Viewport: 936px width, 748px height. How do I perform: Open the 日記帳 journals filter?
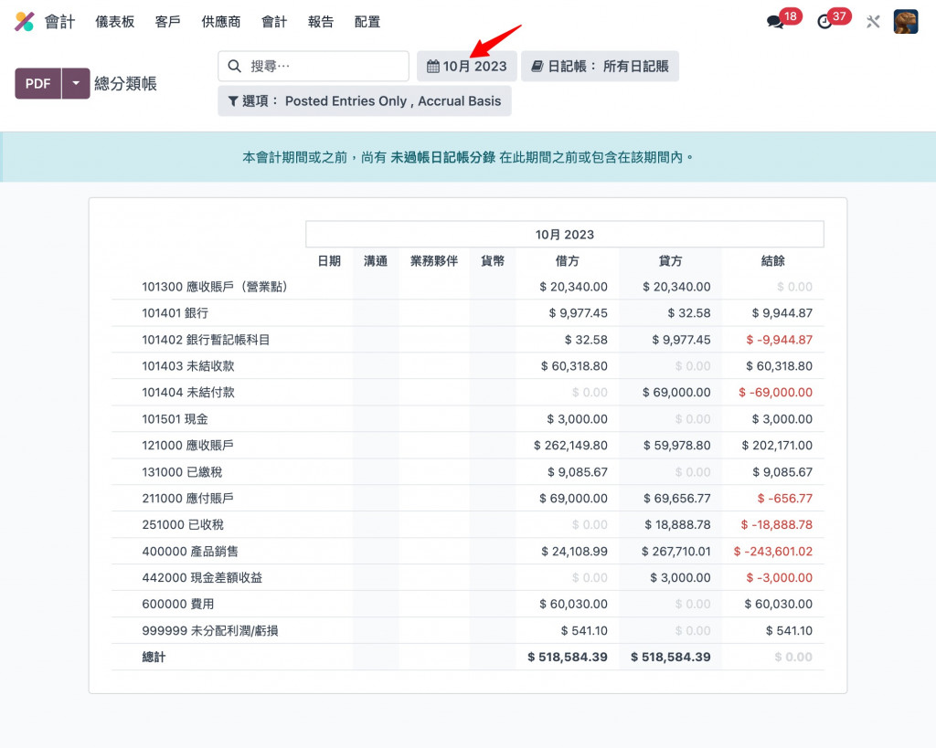[600, 66]
